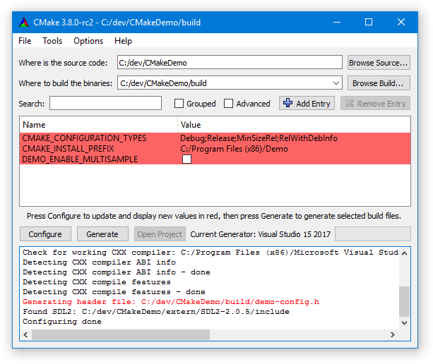Open the Tools menu
Screen dimensions: 433x364
[52, 41]
